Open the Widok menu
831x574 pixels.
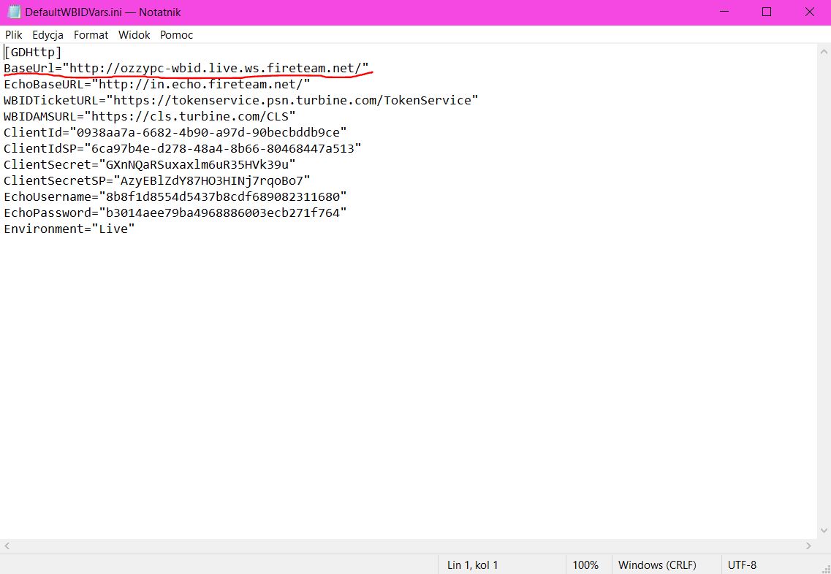click(x=134, y=35)
